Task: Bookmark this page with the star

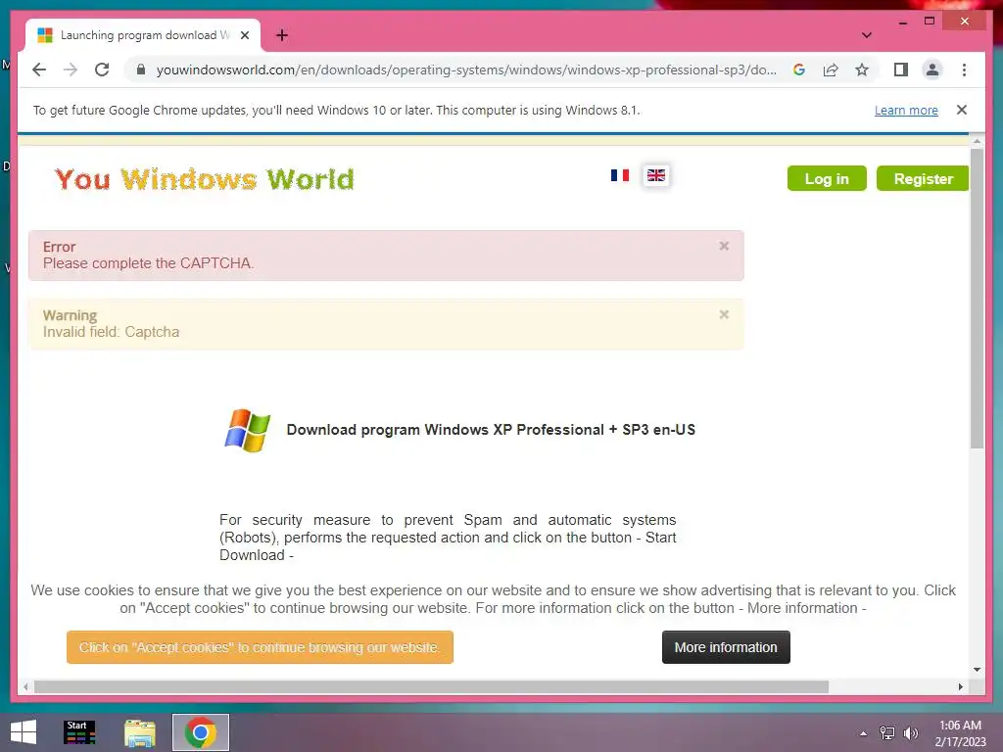Action: (862, 70)
